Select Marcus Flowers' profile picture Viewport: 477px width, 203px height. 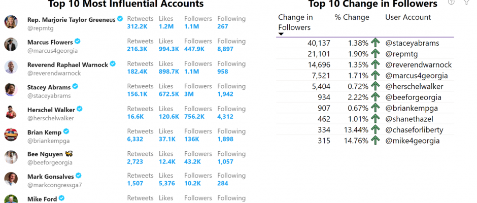(x=11, y=45)
